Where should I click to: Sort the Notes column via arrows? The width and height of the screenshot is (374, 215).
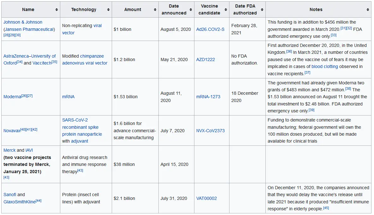[368, 10]
